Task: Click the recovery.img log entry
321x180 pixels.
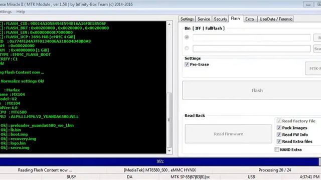Action: click(18, 139)
